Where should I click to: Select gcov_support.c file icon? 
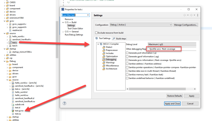pos(10,24)
